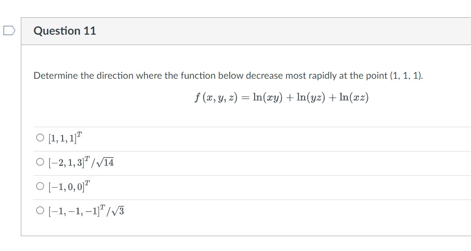The image size is (471, 251).
Task: Select the radio button for [1,1,1]ᵀ
Action: pos(40,138)
